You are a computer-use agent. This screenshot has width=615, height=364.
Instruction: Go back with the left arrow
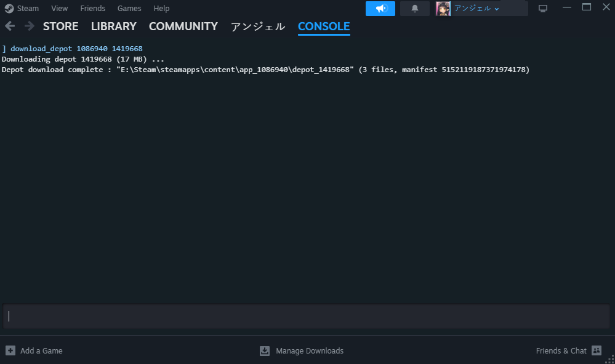click(10, 26)
